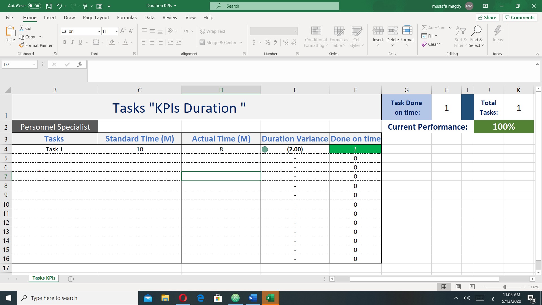Open Word from the taskbar
This screenshot has height=305, width=542.
(x=253, y=298)
